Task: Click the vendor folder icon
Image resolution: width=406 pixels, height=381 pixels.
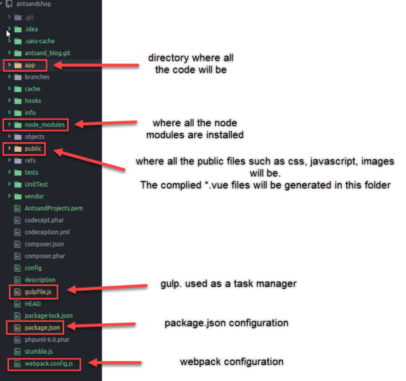Action: [x=18, y=196]
